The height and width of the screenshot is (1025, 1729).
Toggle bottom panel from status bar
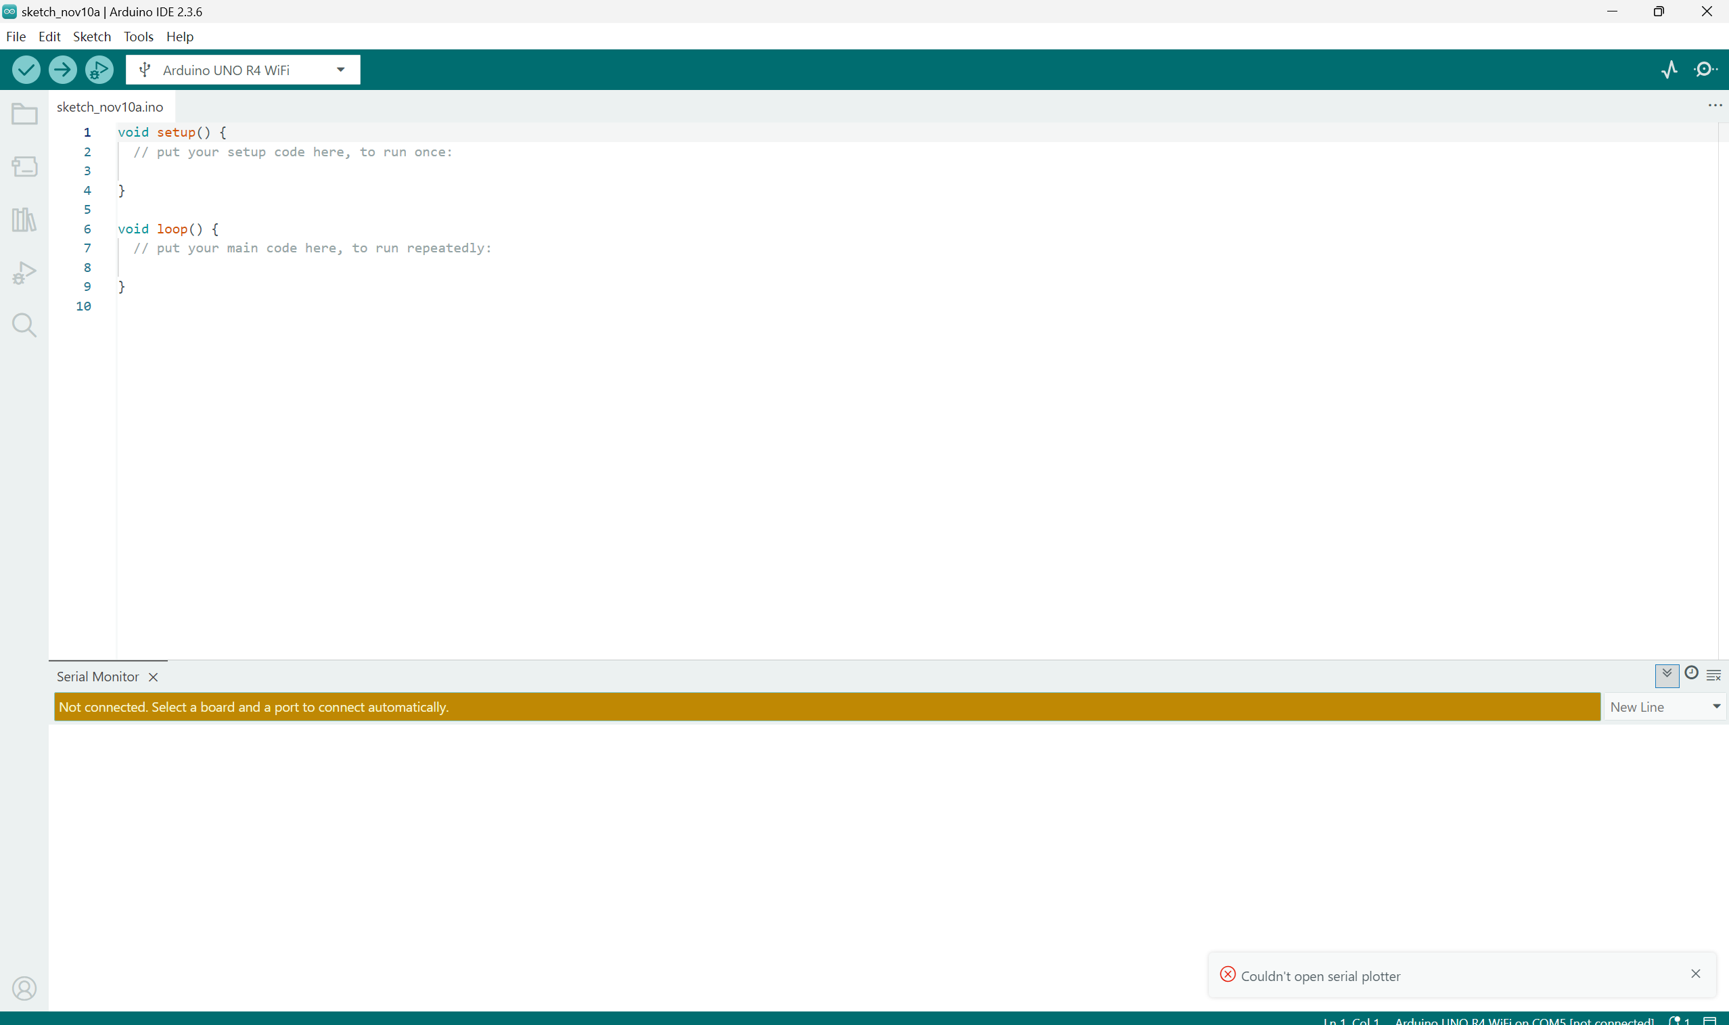[1709, 1020]
